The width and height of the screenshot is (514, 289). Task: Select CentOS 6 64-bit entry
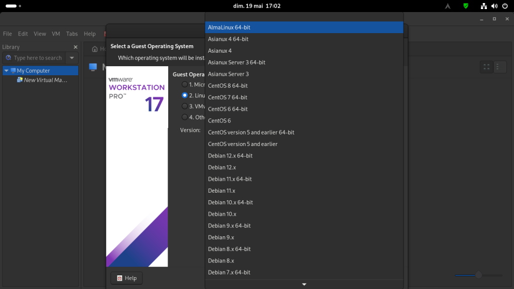click(x=304, y=109)
